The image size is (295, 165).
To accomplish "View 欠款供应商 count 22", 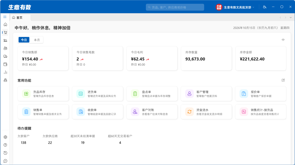I will tap(50, 143).
